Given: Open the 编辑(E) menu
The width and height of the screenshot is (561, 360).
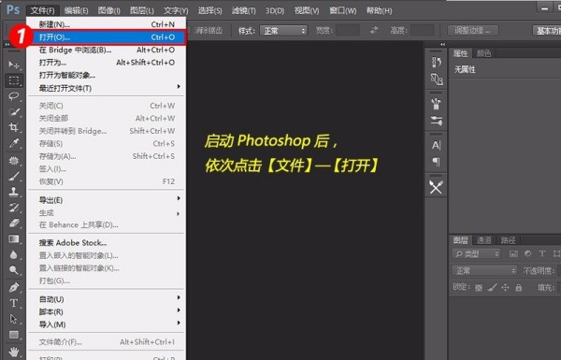Looking at the screenshot, I should tap(77, 10).
